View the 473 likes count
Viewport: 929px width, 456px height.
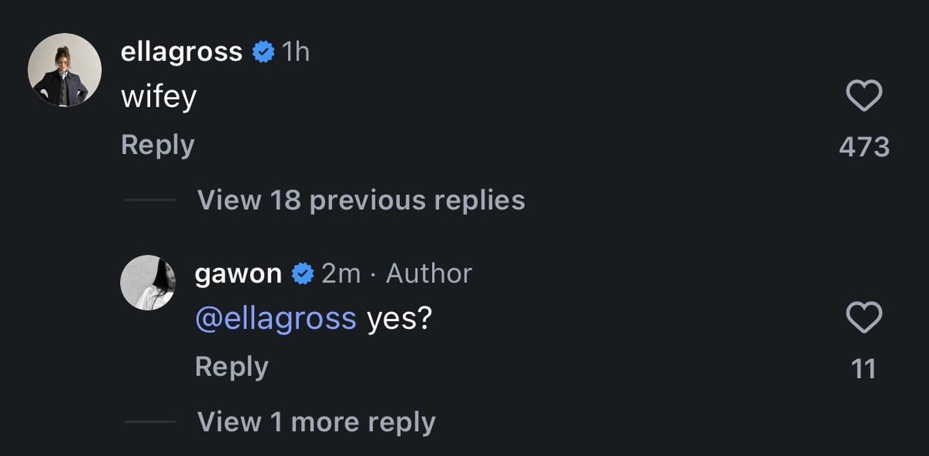click(864, 146)
